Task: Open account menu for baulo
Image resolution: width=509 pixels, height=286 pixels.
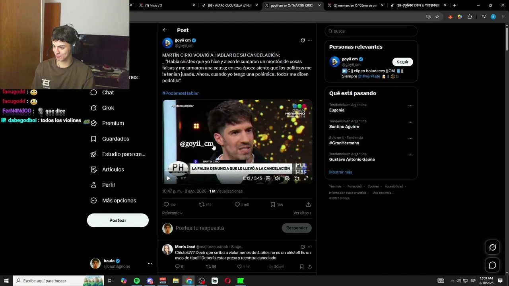Action: point(150,263)
